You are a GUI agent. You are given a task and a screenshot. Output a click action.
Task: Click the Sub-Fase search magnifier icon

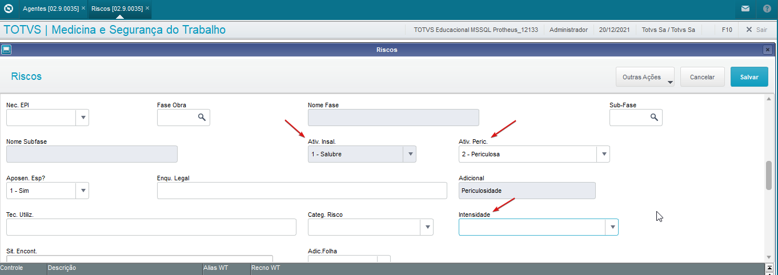point(654,117)
